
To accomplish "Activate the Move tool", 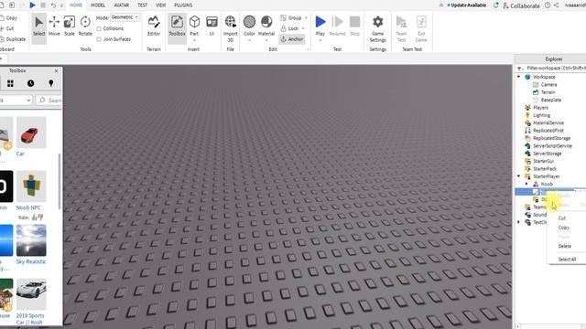I will [x=54, y=27].
